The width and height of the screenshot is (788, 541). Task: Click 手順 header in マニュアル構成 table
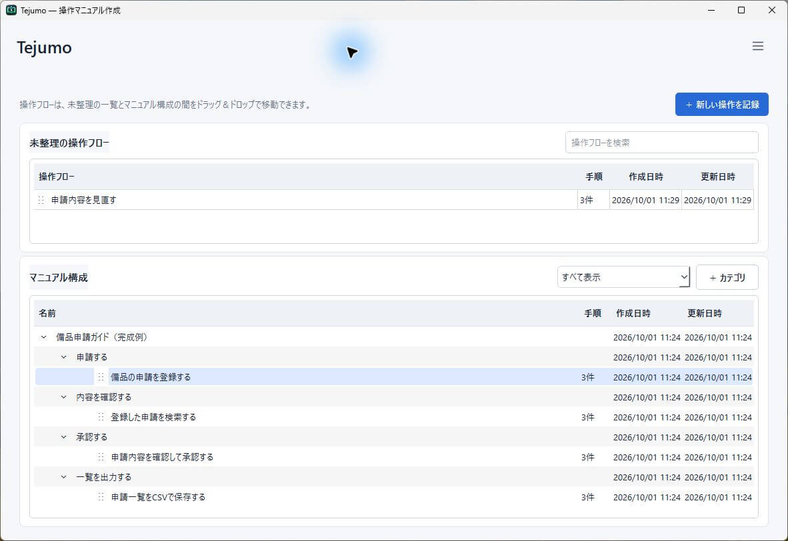coord(592,313)
